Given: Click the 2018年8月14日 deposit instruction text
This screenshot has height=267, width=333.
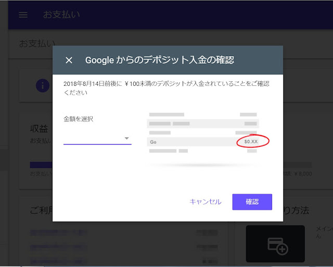Looking at the screenshot, I should pyautogui.click(x=166, y=88).
